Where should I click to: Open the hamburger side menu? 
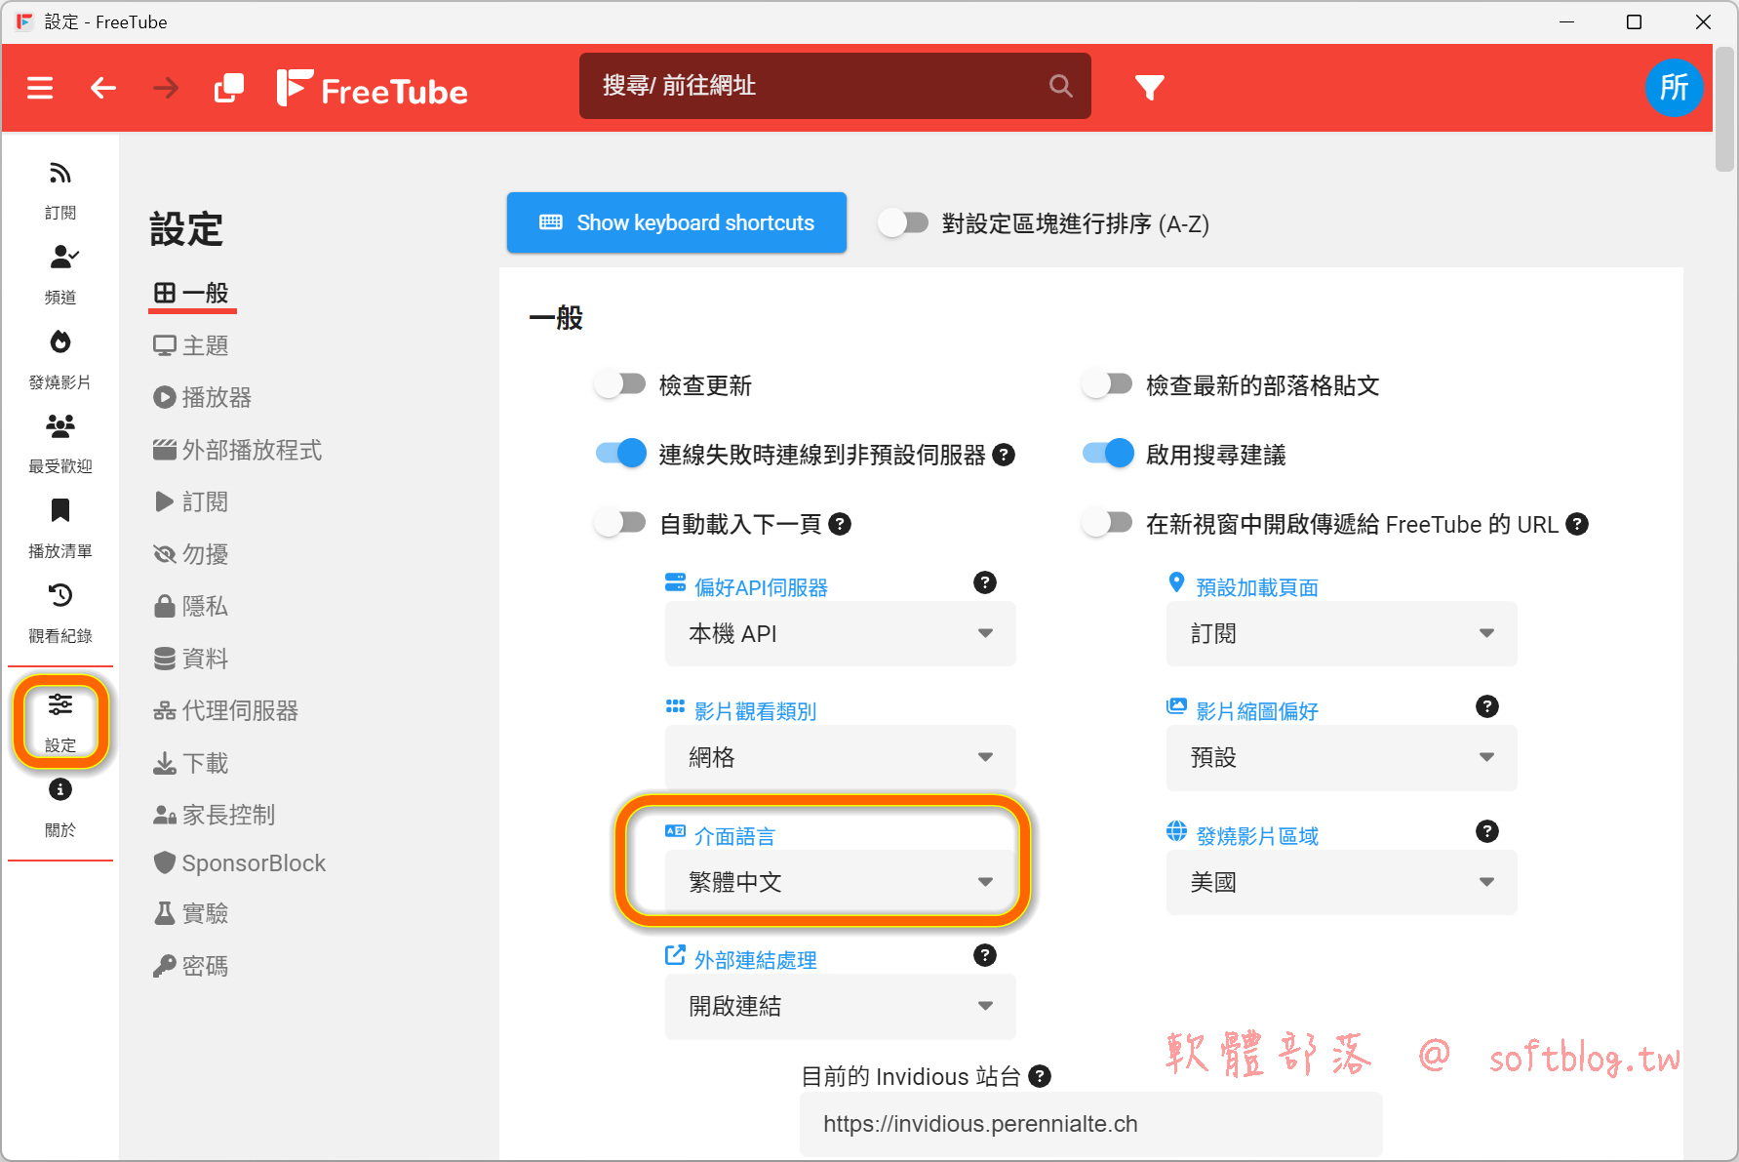click(x=40, y=89)
